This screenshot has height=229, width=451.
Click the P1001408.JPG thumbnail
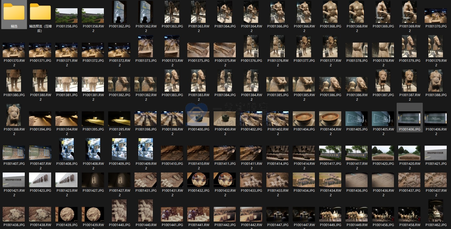(x=67, y=149)
